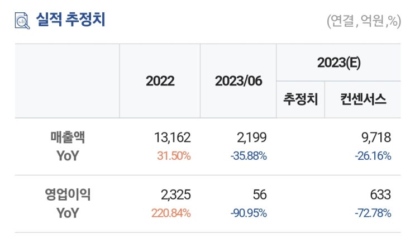Click the 220.84% operating profit growth
415x247 pixels.
pyautogui.click(x=171, y=213)
